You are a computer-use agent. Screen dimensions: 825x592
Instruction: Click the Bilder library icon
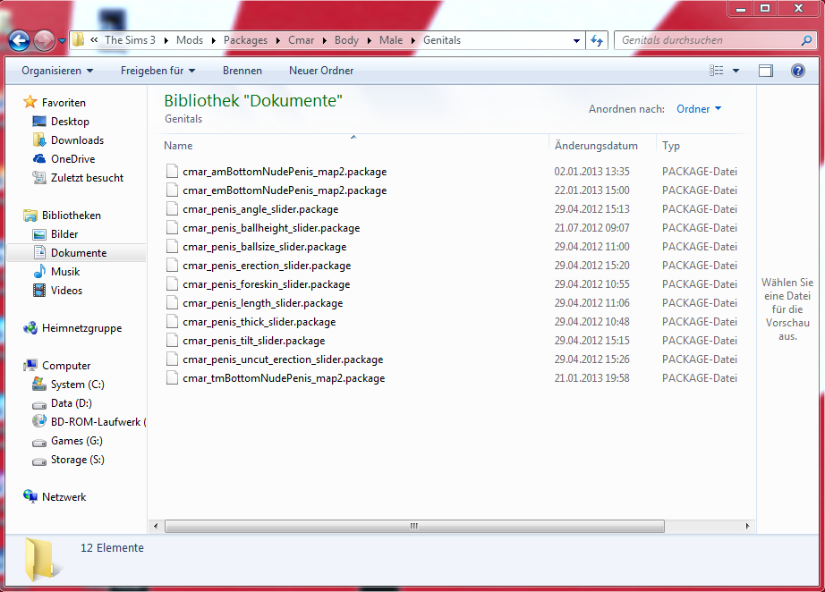point(39,234)
